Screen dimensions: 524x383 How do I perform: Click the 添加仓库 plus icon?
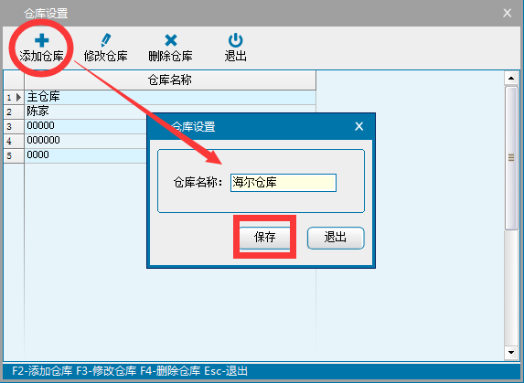[42, 41]
